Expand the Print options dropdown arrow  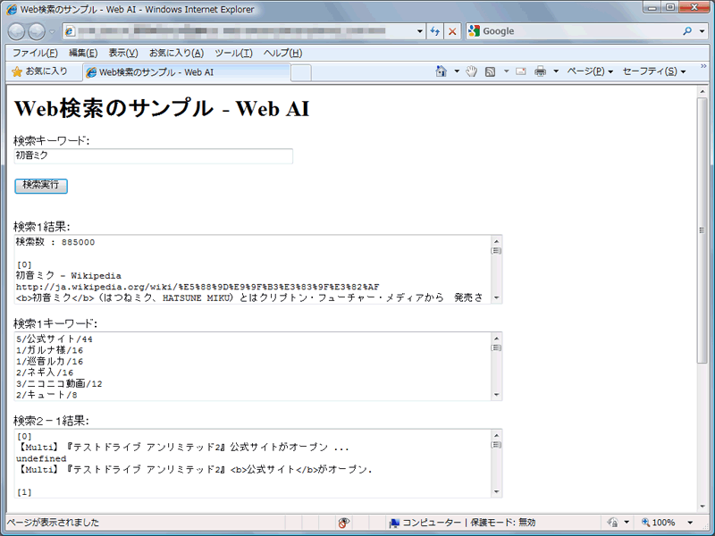pyautogui.click(x=556, y=71)
